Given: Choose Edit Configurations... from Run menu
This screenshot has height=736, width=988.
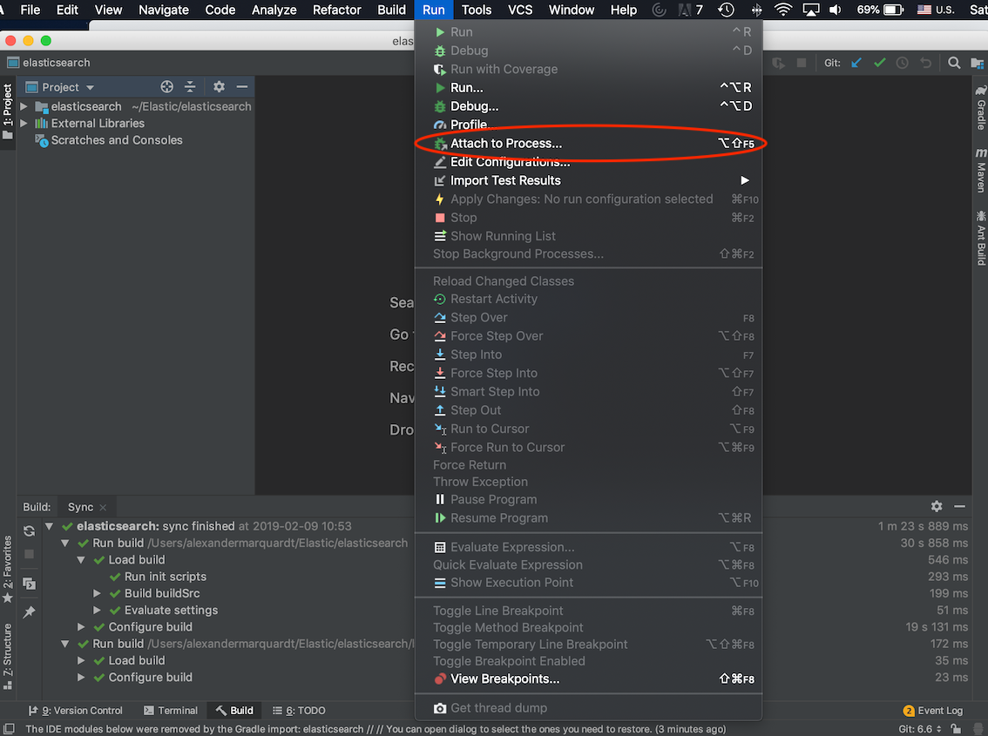Looking at the screenshot, I should click(588, 162).
